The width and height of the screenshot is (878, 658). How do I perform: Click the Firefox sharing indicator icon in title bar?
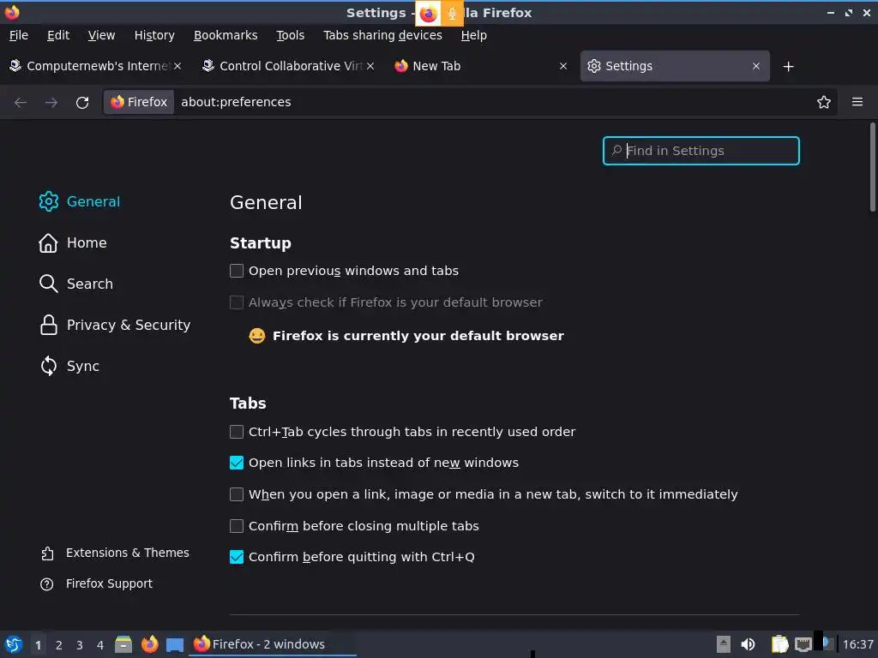point(428,14)
